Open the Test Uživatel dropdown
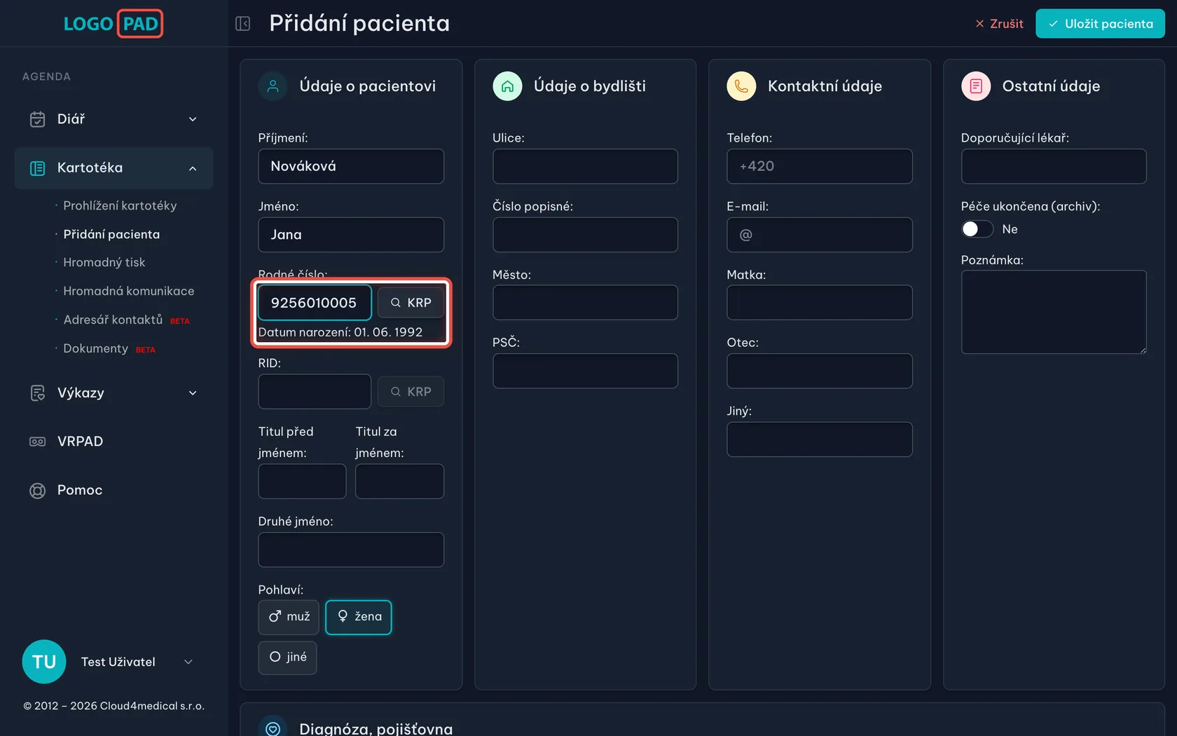This screenshot has height=736, width=1177. coord(188,662)
